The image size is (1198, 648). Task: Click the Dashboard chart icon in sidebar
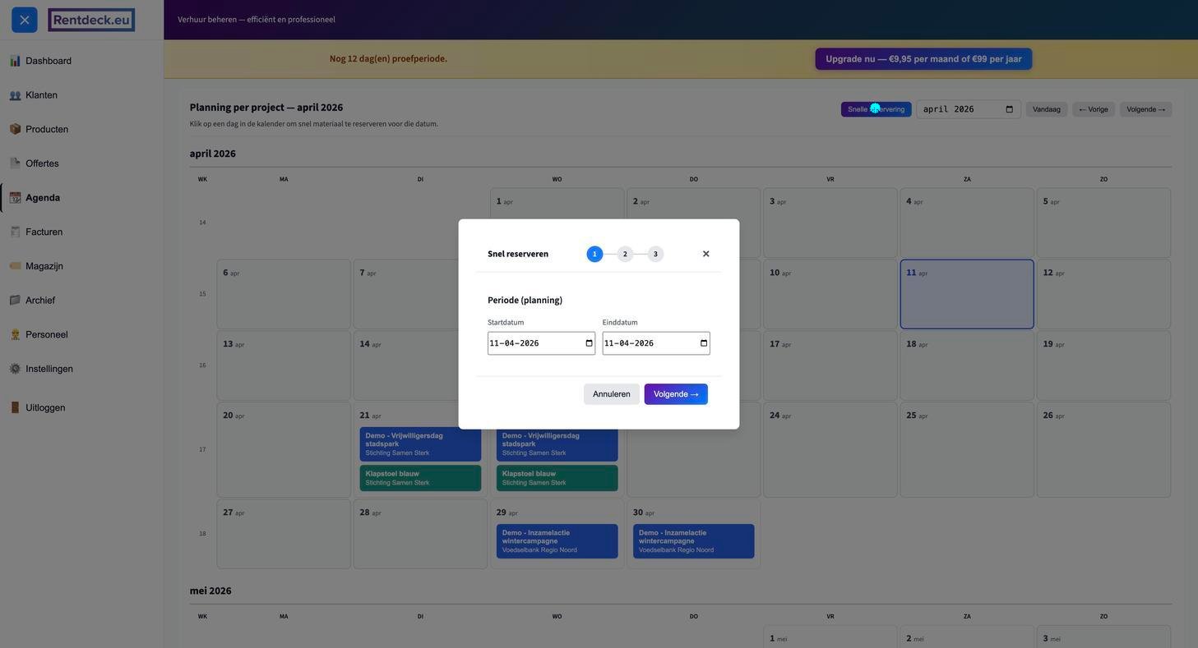(15, 61)
